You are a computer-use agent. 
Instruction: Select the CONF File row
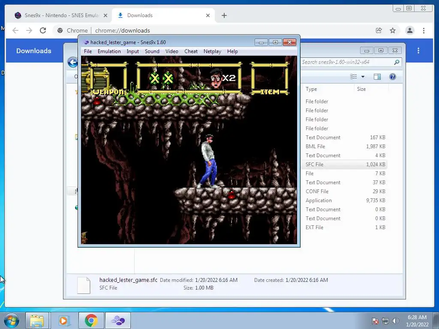coord(344,191)
